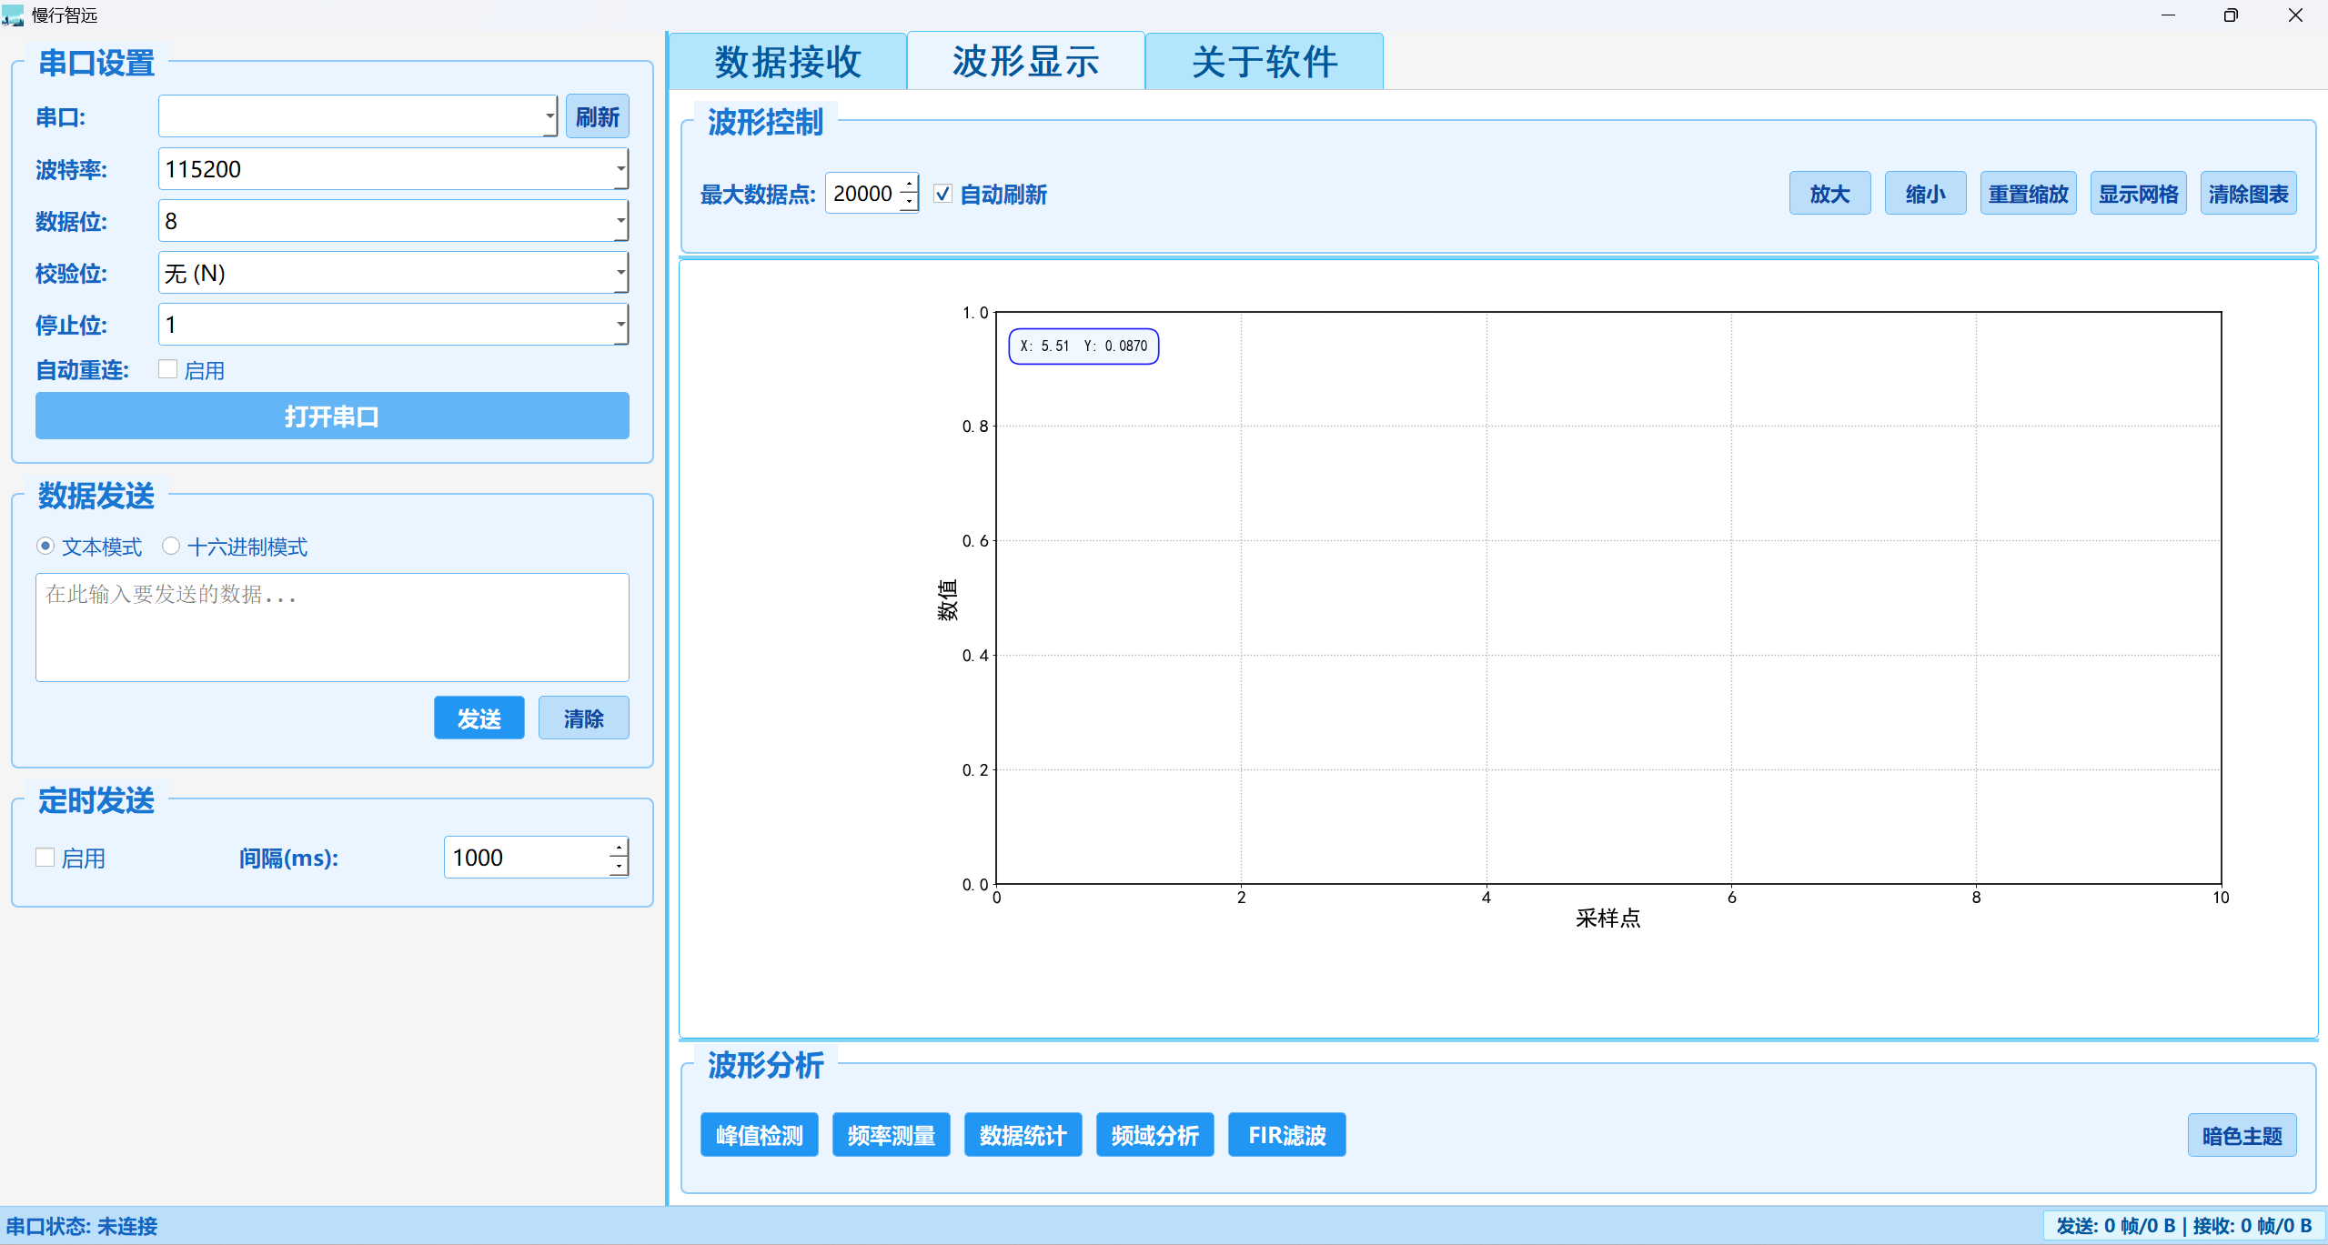Increase max data points stepper arrow

tap(909, 185)
